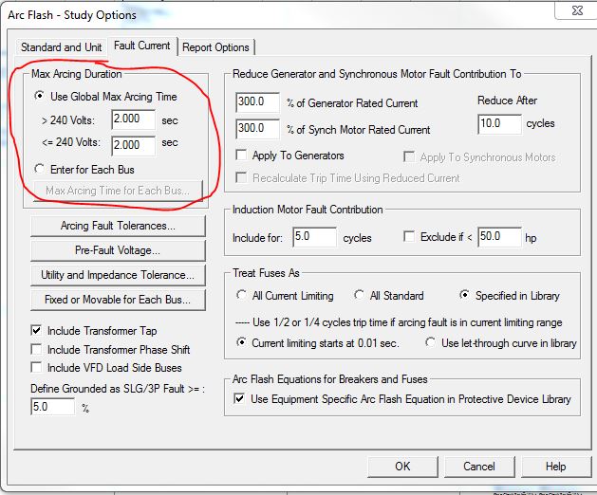Click the Pre-Fault Voltage button

[x=117, y=250]
